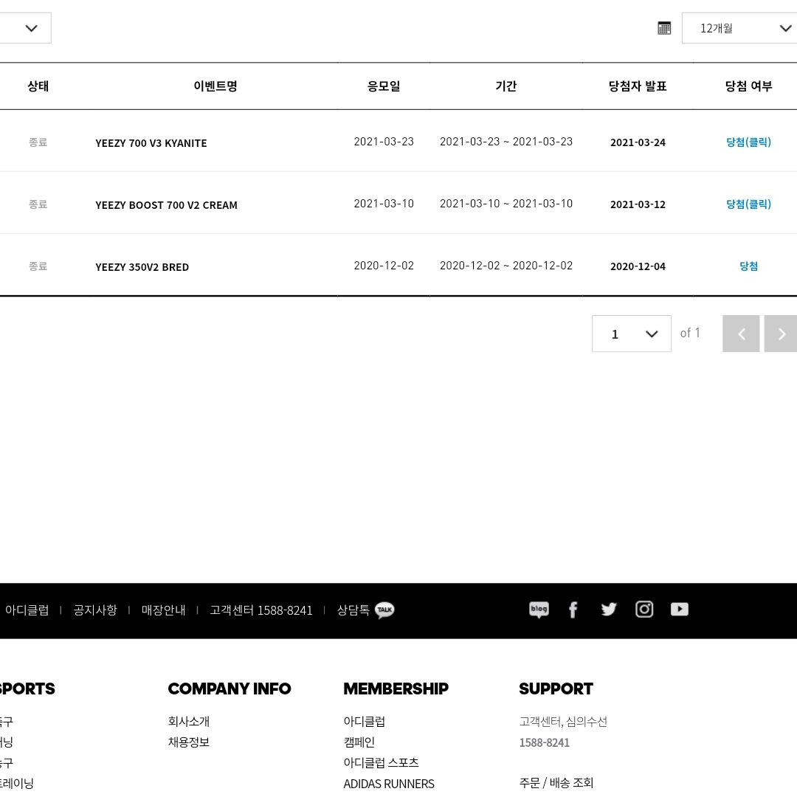This screenshot has height=797, width=797.
Task: Open the Twitter icon link
Action: click(x=608, y=609)
